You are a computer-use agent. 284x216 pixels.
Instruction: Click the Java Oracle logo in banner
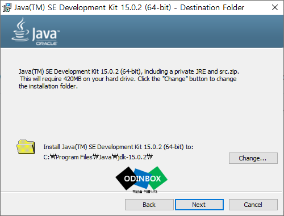pyautogui.click(x=36, y=32)
